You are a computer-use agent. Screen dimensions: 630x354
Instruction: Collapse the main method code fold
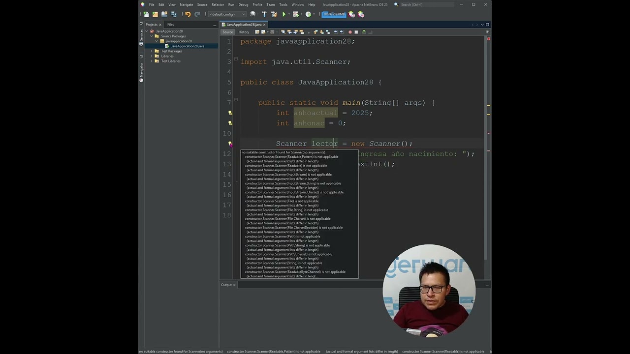236,100
